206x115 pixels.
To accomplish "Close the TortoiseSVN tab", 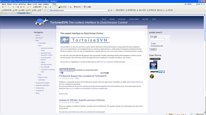I will (31, 13).
